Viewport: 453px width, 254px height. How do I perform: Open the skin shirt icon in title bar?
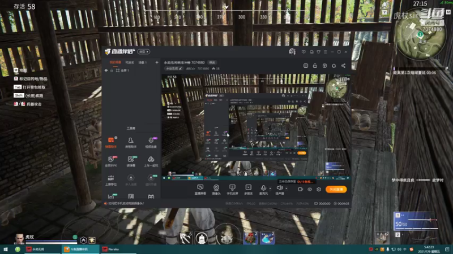point(318,52)
